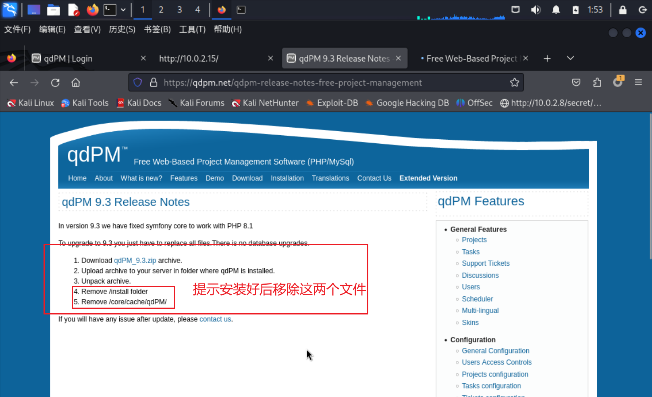Screen dimensions: 652x397
Task: Open the http://10.0.2.8/secret/ bookmark
Action: [551, 103]
